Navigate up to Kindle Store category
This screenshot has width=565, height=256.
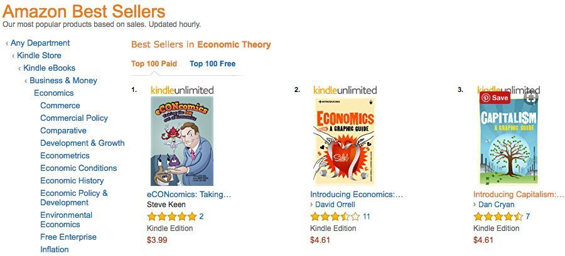click(x=39, y=56)
